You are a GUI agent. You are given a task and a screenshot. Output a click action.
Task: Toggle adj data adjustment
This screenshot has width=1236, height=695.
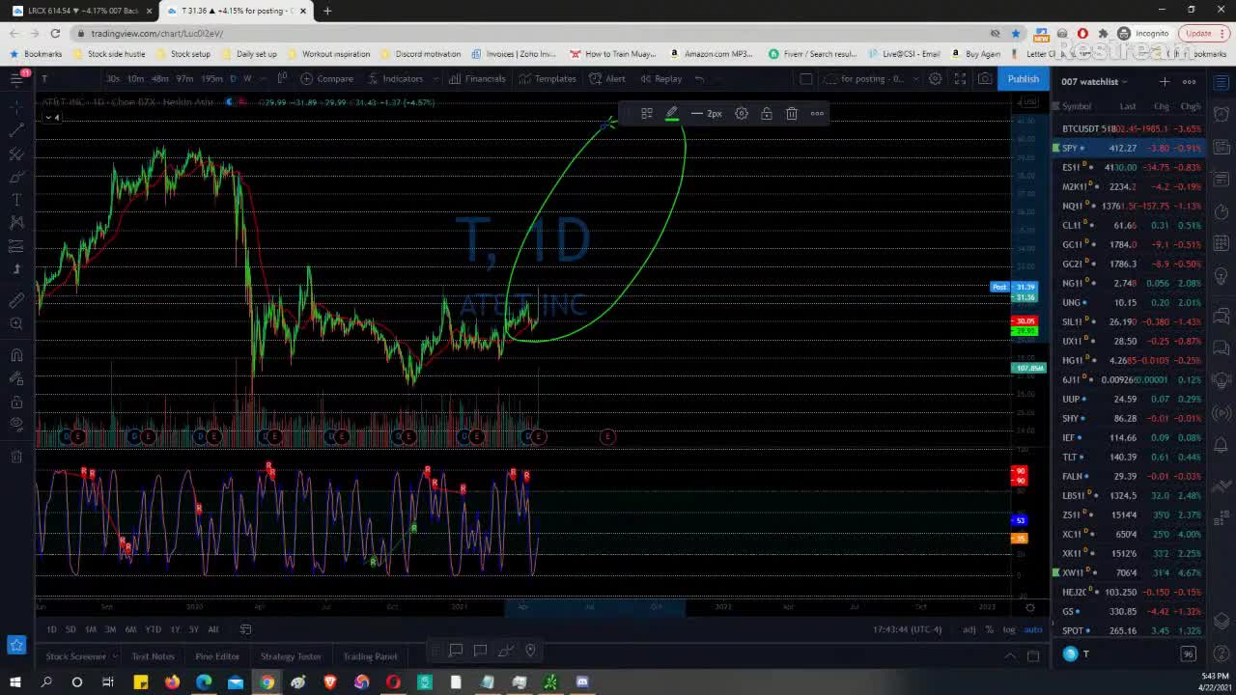(x=969, y=629)
